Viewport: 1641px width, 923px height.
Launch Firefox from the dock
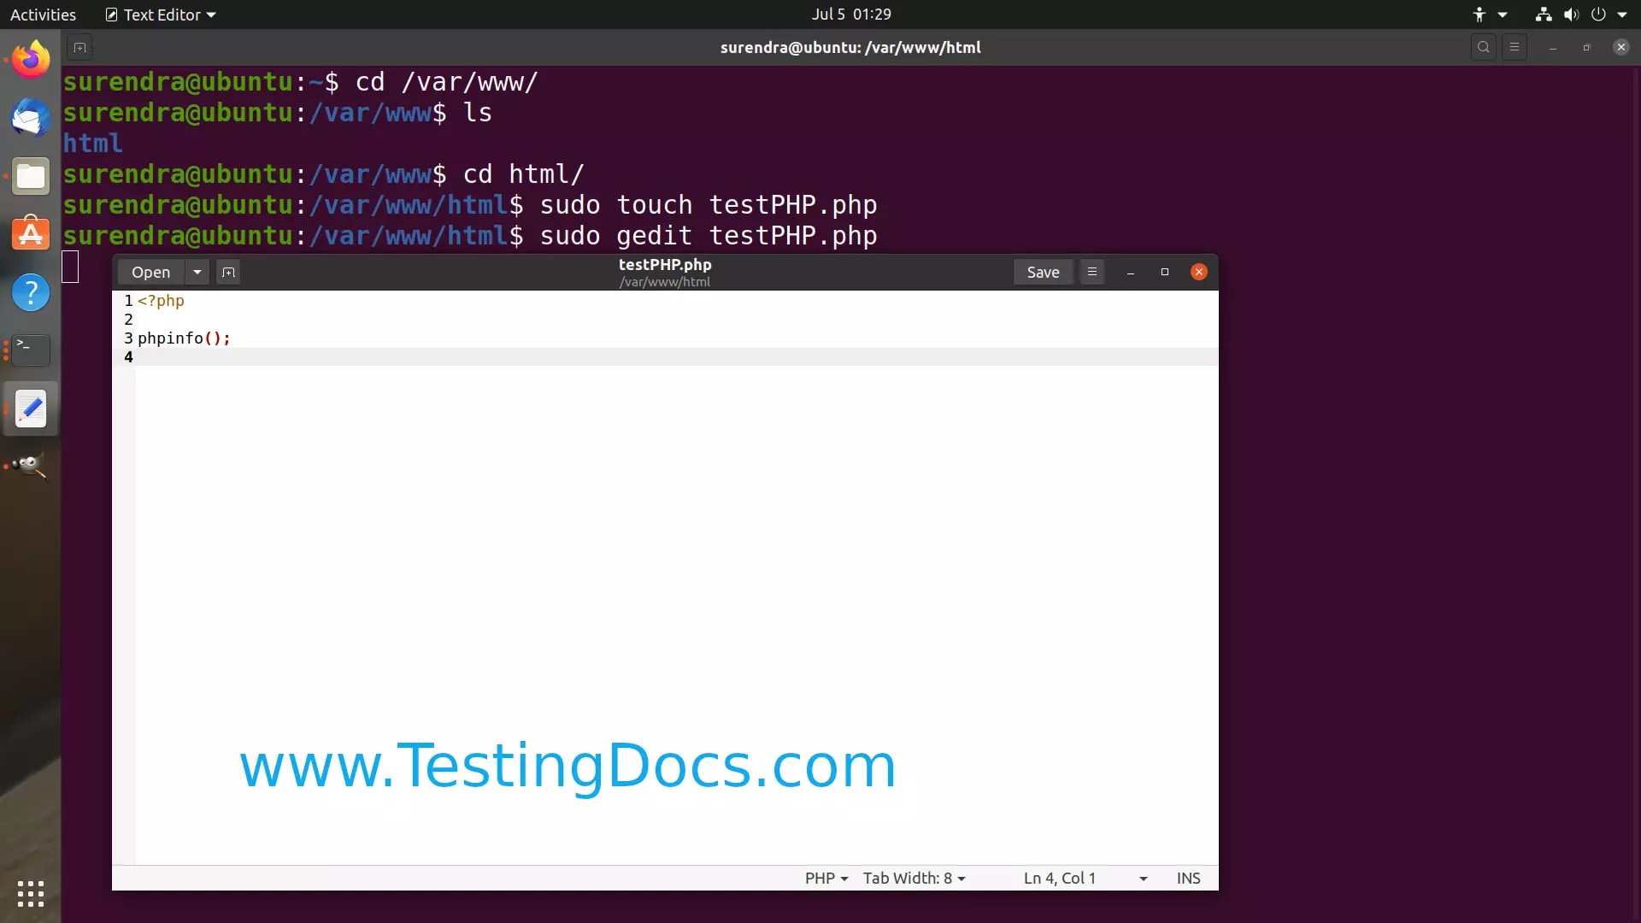(31, 60)
